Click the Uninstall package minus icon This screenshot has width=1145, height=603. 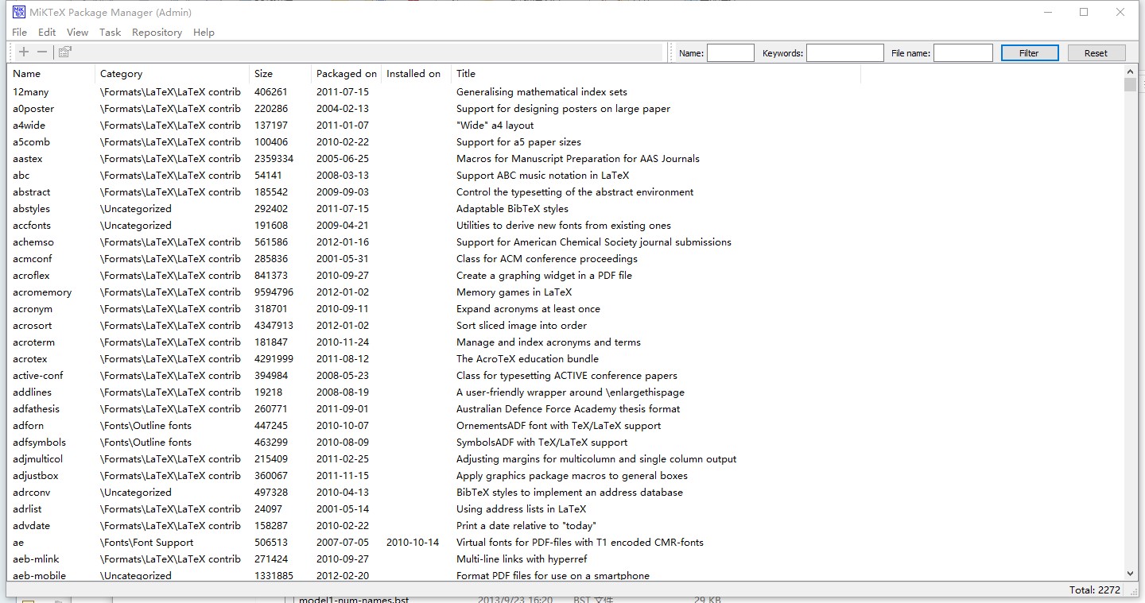42,52
